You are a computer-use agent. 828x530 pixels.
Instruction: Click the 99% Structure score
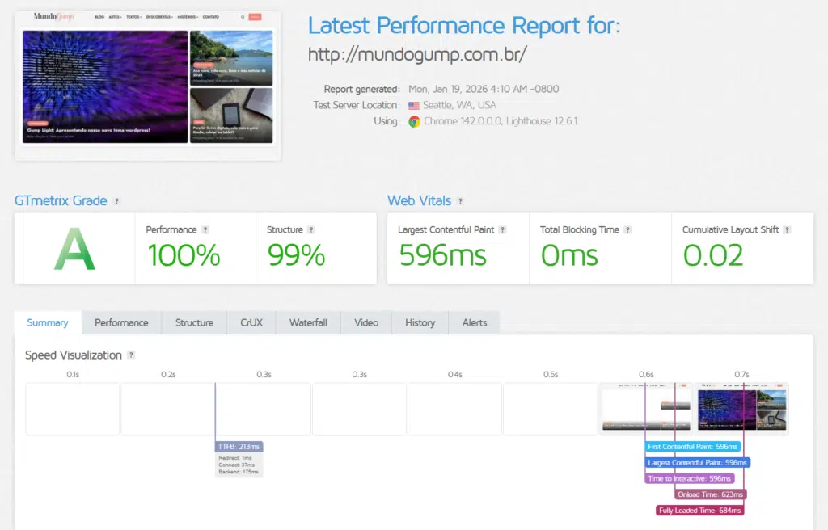tap(296, 255)
